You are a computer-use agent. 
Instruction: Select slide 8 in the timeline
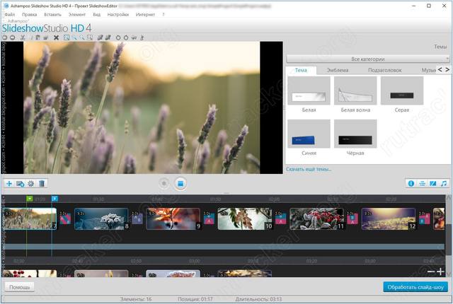[x=101, y=219]
